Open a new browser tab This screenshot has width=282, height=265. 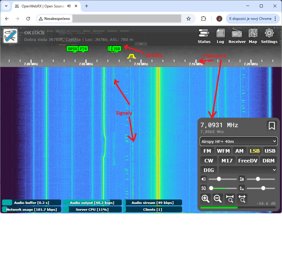(x=87, y=6)
